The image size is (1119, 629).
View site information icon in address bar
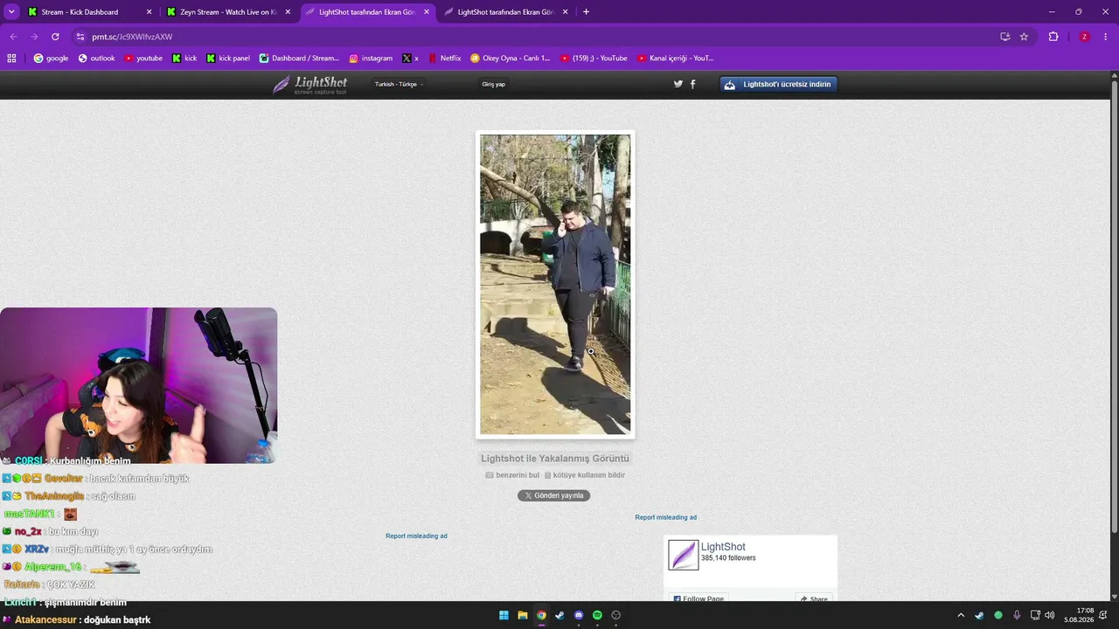pyautogui.click(x=80, y=37)
